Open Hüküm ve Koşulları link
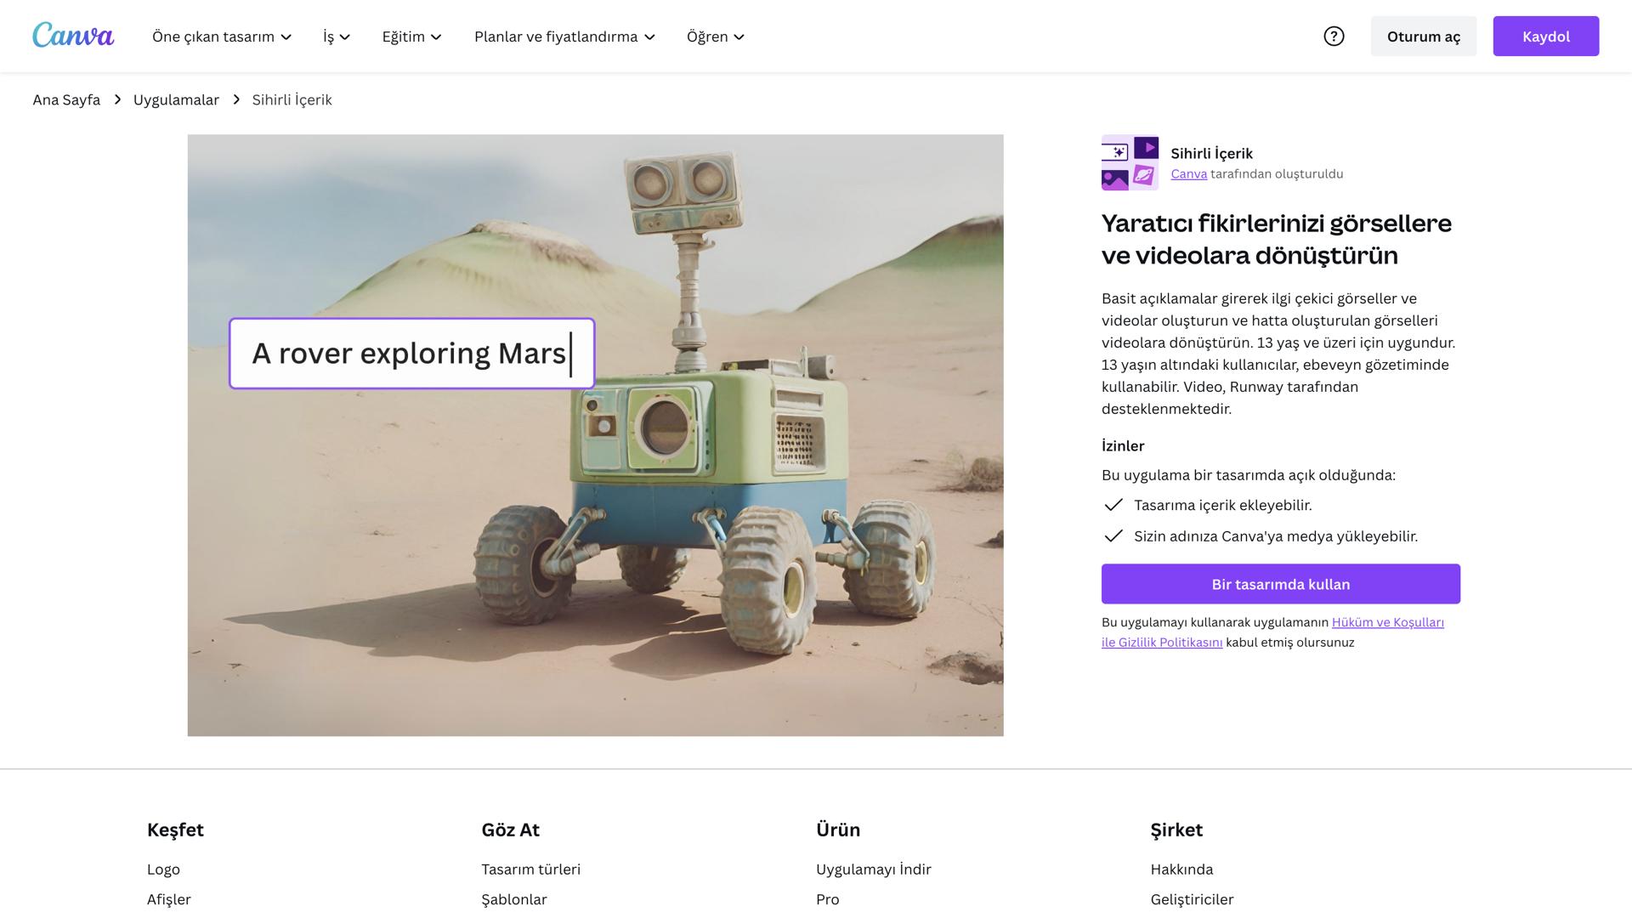The image size is (1632, 918). pyautogui.click(x=1387, y=622)
